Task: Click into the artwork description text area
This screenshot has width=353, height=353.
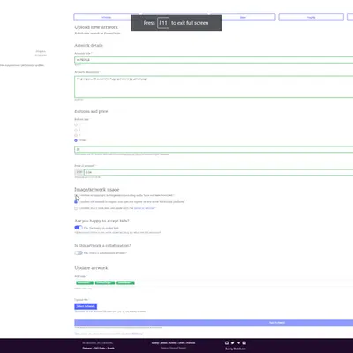Action: point(214,86)
